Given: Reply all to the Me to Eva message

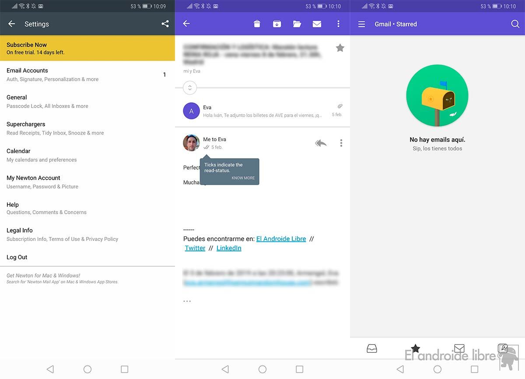Looking at the screenshot, I should (321, 143).
